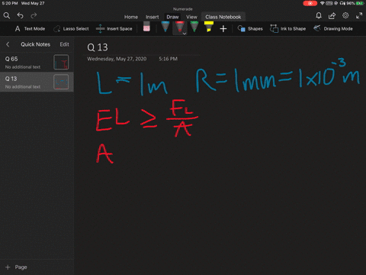Enable Ink to Shape
The width and height of the screenshot is (366, 275).
coord(287,29)
